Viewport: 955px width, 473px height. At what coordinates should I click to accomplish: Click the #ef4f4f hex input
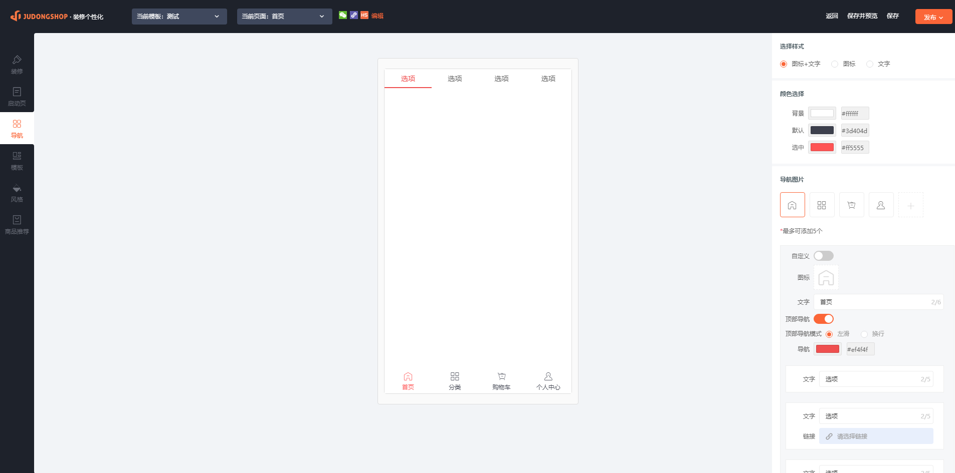[x=860, y=349]
